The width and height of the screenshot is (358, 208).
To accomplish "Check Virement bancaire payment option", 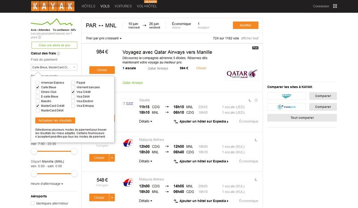I will click(x=73, y=87).
